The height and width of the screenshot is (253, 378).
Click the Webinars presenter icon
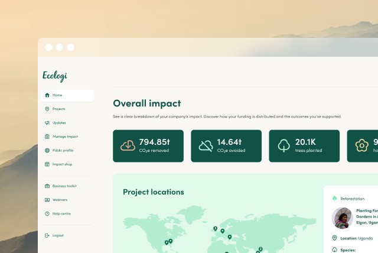click(47, 200)
